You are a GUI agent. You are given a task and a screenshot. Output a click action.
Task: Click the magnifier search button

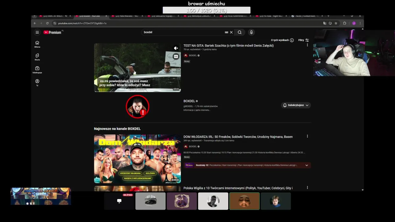239,32
